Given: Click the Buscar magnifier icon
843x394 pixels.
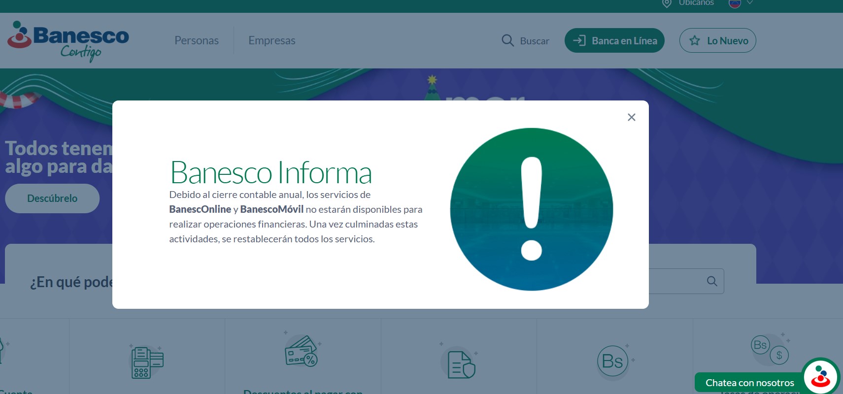Looking at the screenshot, I should click(x=507, y=40).
